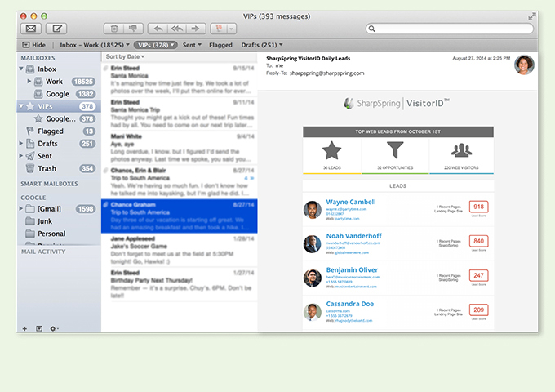Image resolution: width=555 pixels, height=392 pixels.
Task: Open Wayne Cambell lead link
Action: point(351,202)
